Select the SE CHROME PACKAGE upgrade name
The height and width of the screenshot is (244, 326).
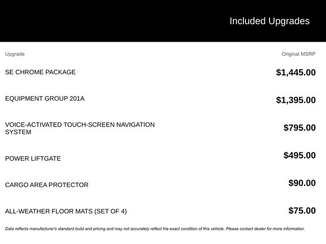point(40,72)
